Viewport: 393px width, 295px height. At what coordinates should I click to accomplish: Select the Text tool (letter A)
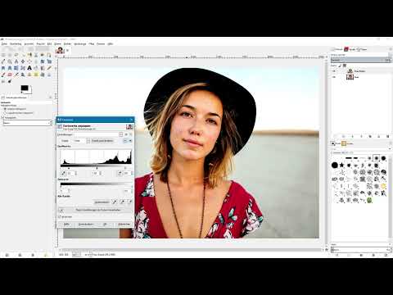click(29, 68)
